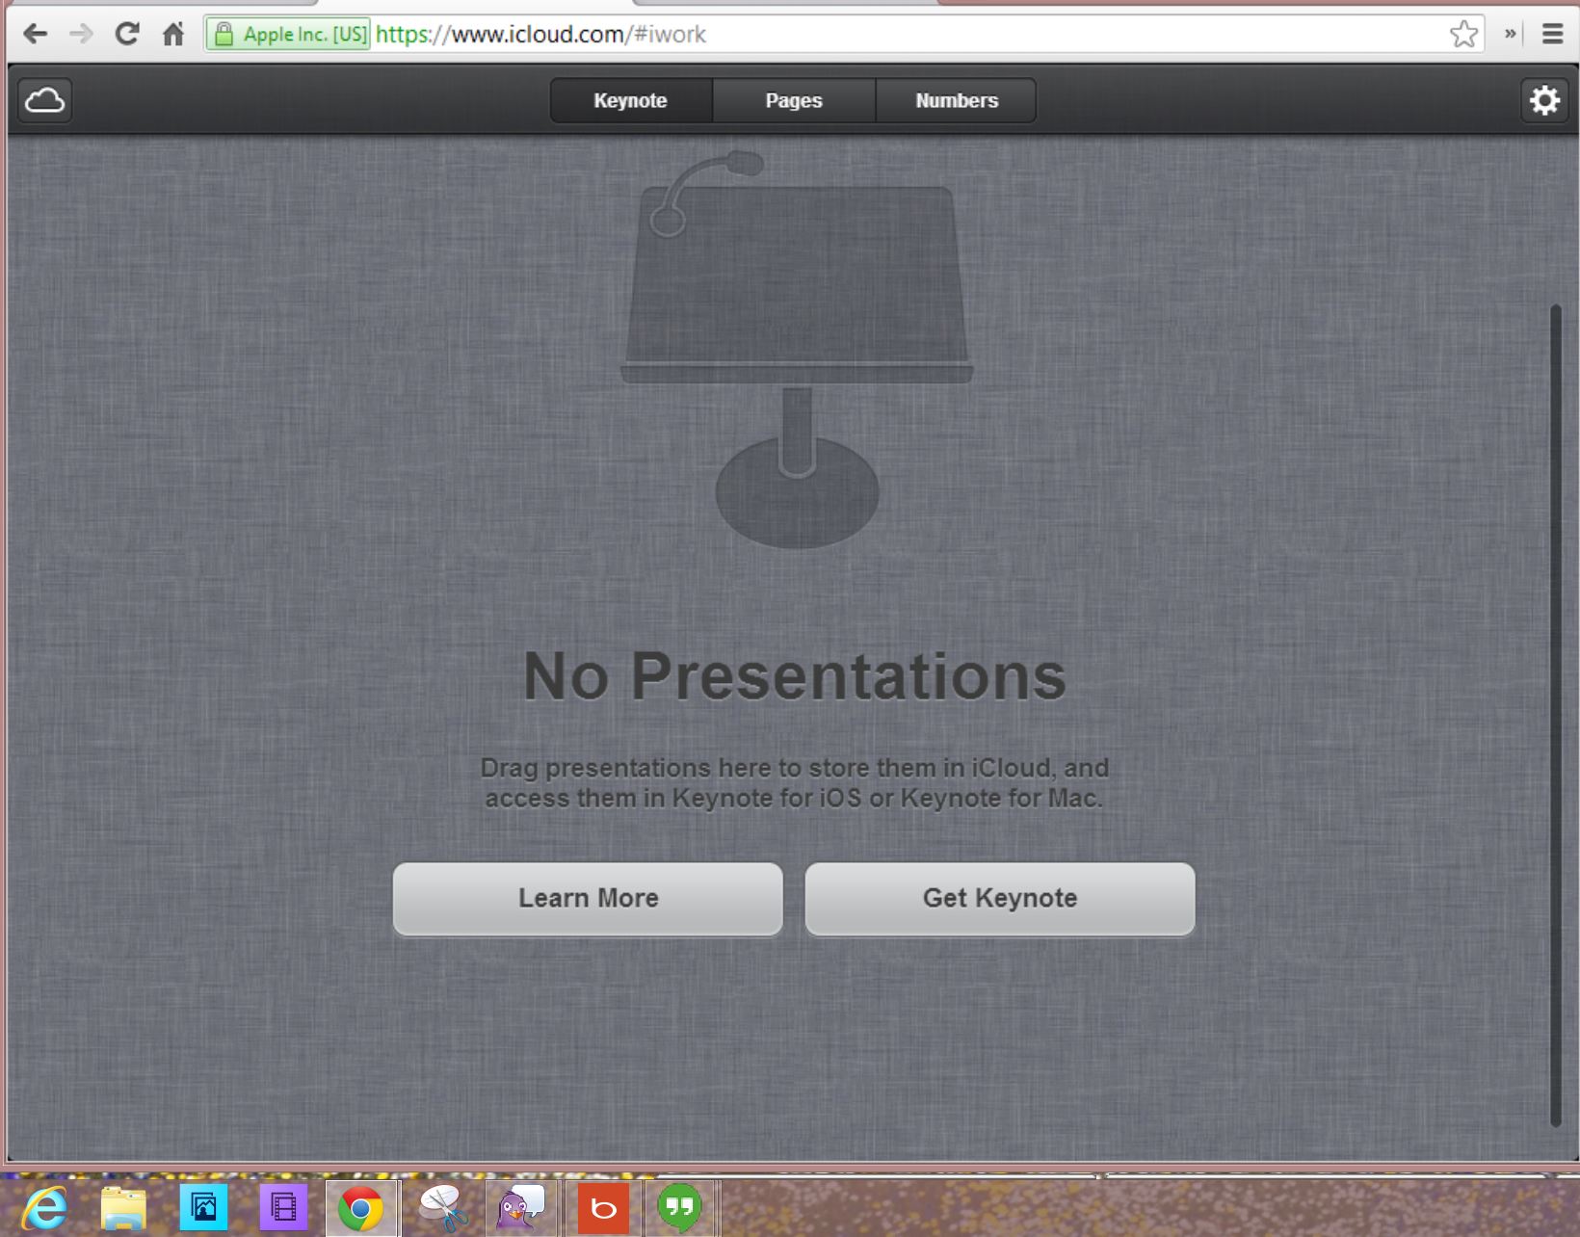
Task: Switch to the Numbers tab
Action: pos(957,100)
